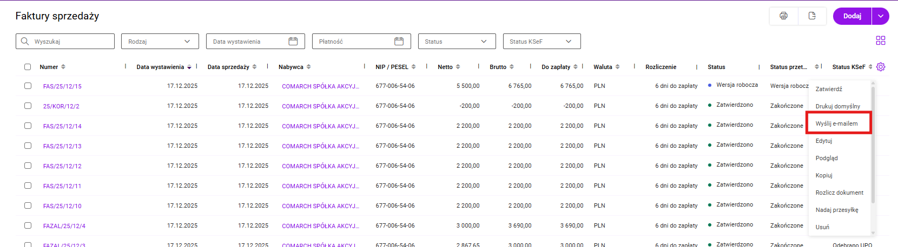Click calendar icon in Płatność filter
898x247 pixels.
[399, 42]
